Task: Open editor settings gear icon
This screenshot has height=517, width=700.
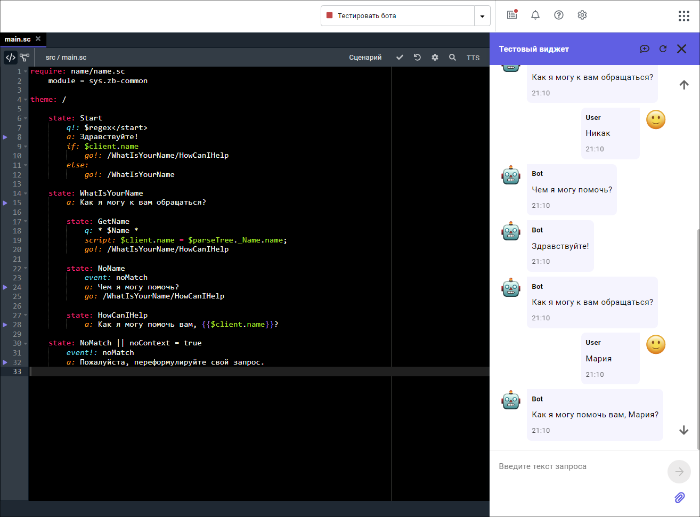Action: (435, 58)
